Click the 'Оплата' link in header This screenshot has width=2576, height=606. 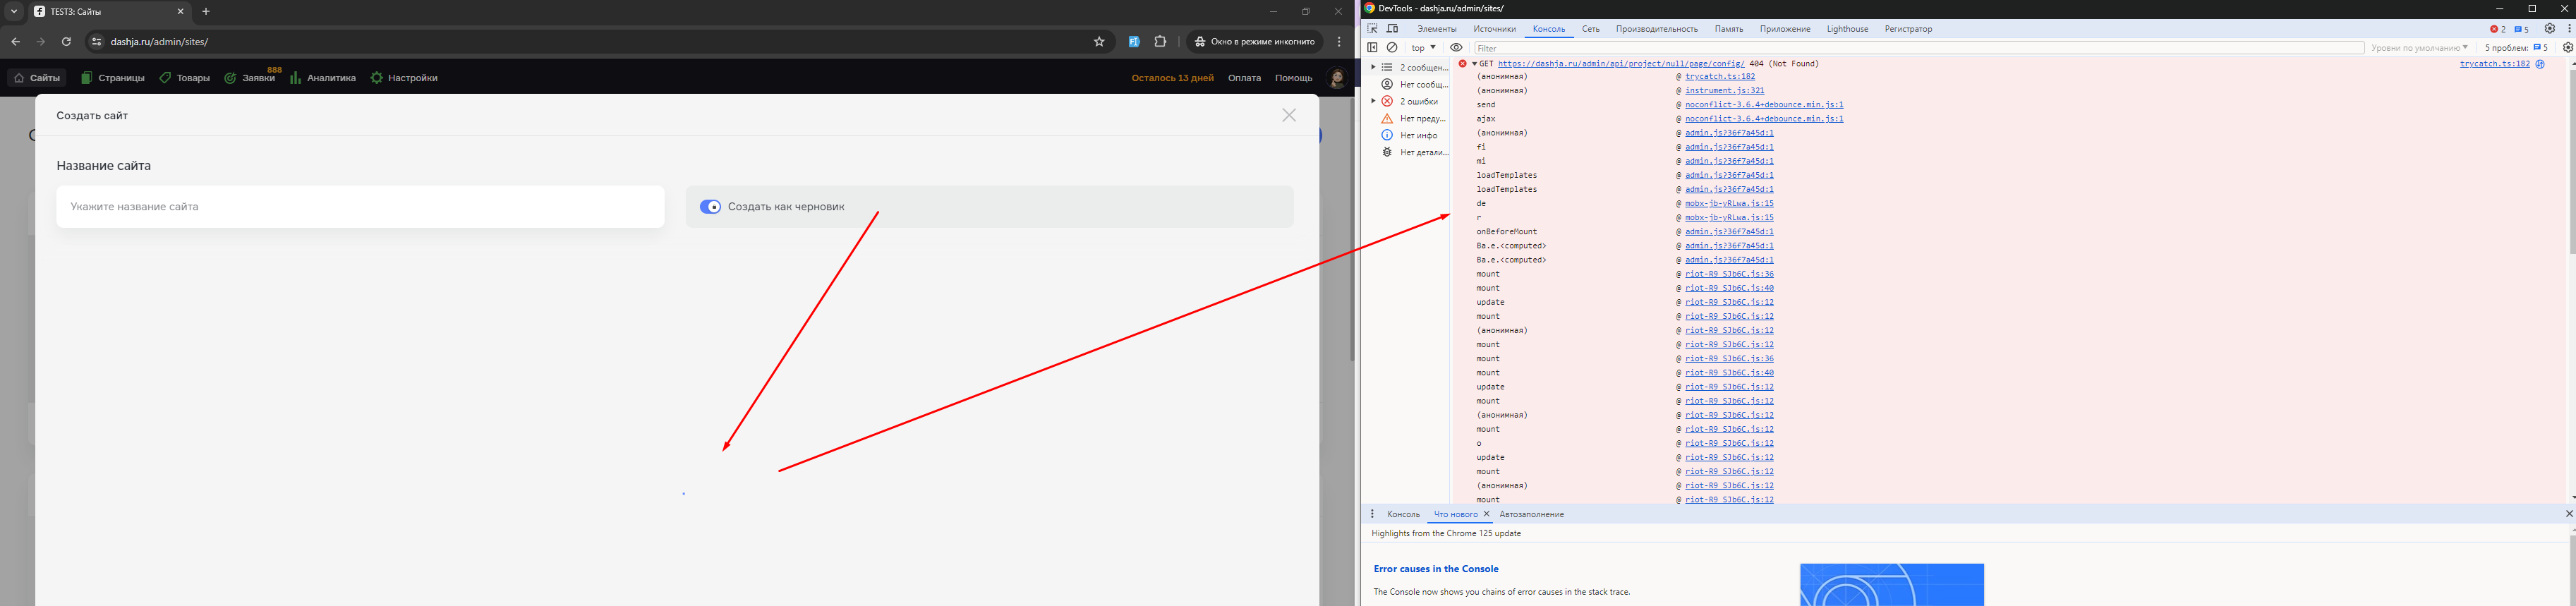1244,78
